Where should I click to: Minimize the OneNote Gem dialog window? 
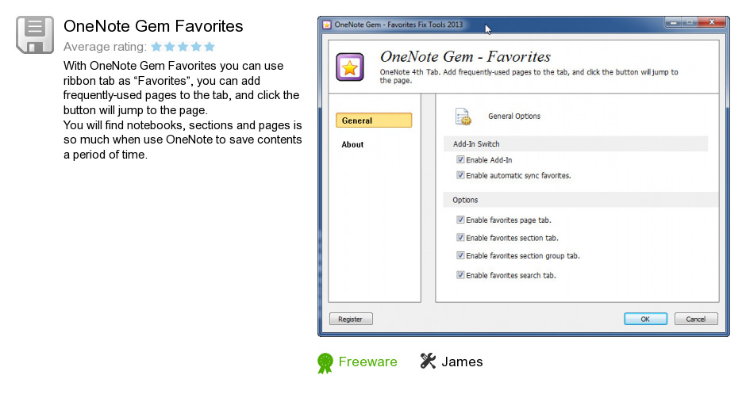point(673,22)
